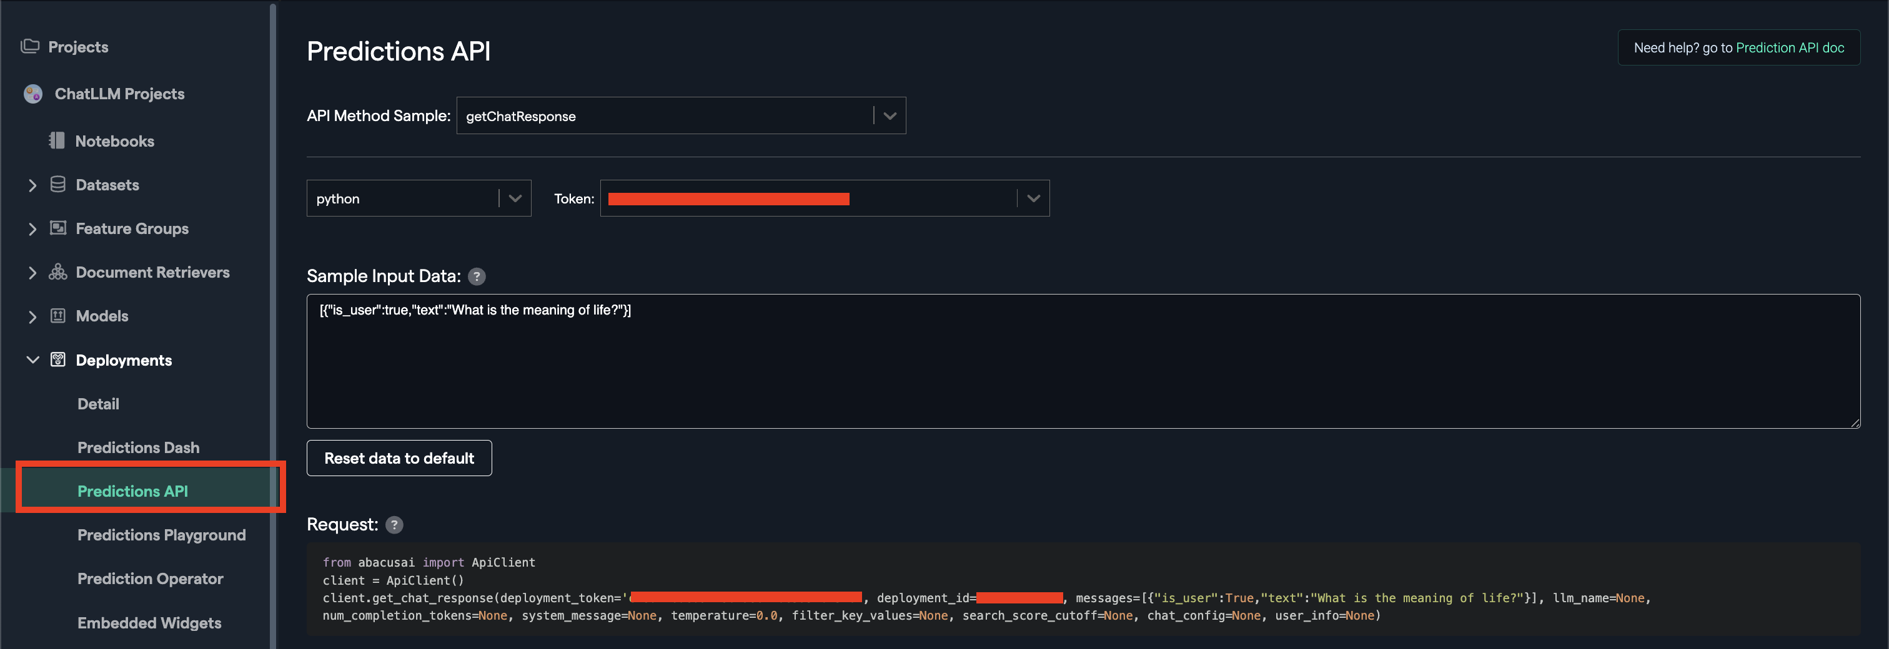Click the Projects folder icon
The width and height of the screenshot is (1889, 649).
(x=29, y=46)
